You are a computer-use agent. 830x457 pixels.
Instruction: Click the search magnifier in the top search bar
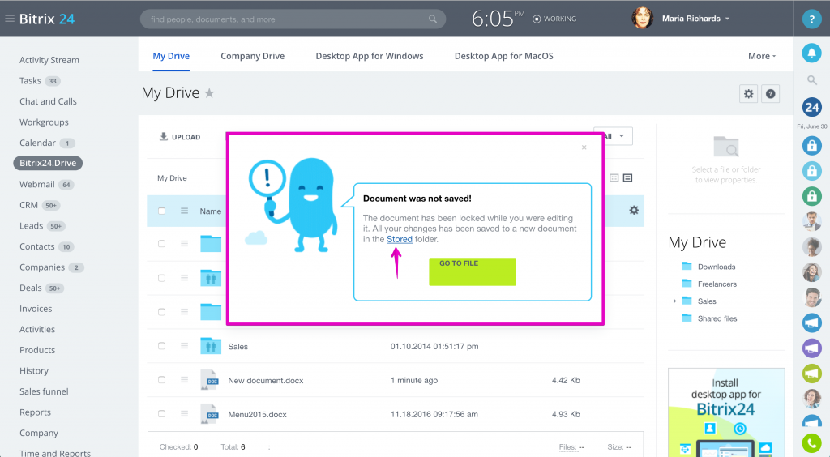click(x=433, y=19)
